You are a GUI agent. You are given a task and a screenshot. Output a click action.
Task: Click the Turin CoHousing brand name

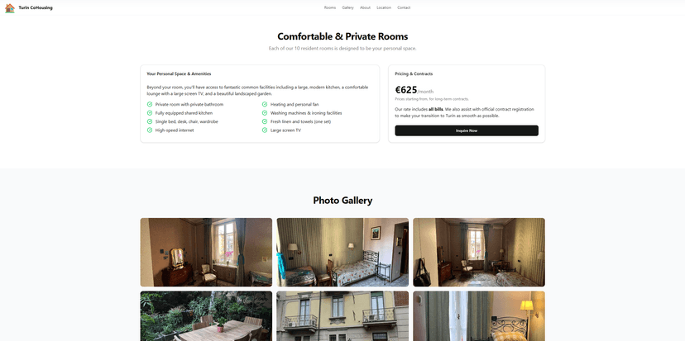[x=36, y=8]
